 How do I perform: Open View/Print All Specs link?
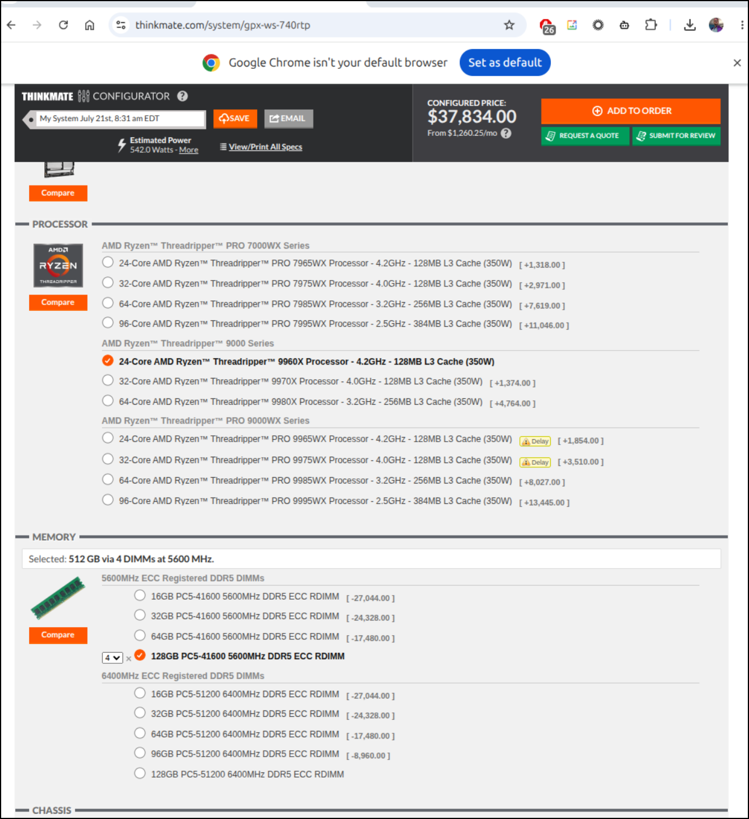point(265,147)
